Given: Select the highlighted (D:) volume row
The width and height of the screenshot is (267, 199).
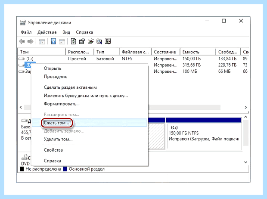Looking at the screenshot, I should (30, 65).
